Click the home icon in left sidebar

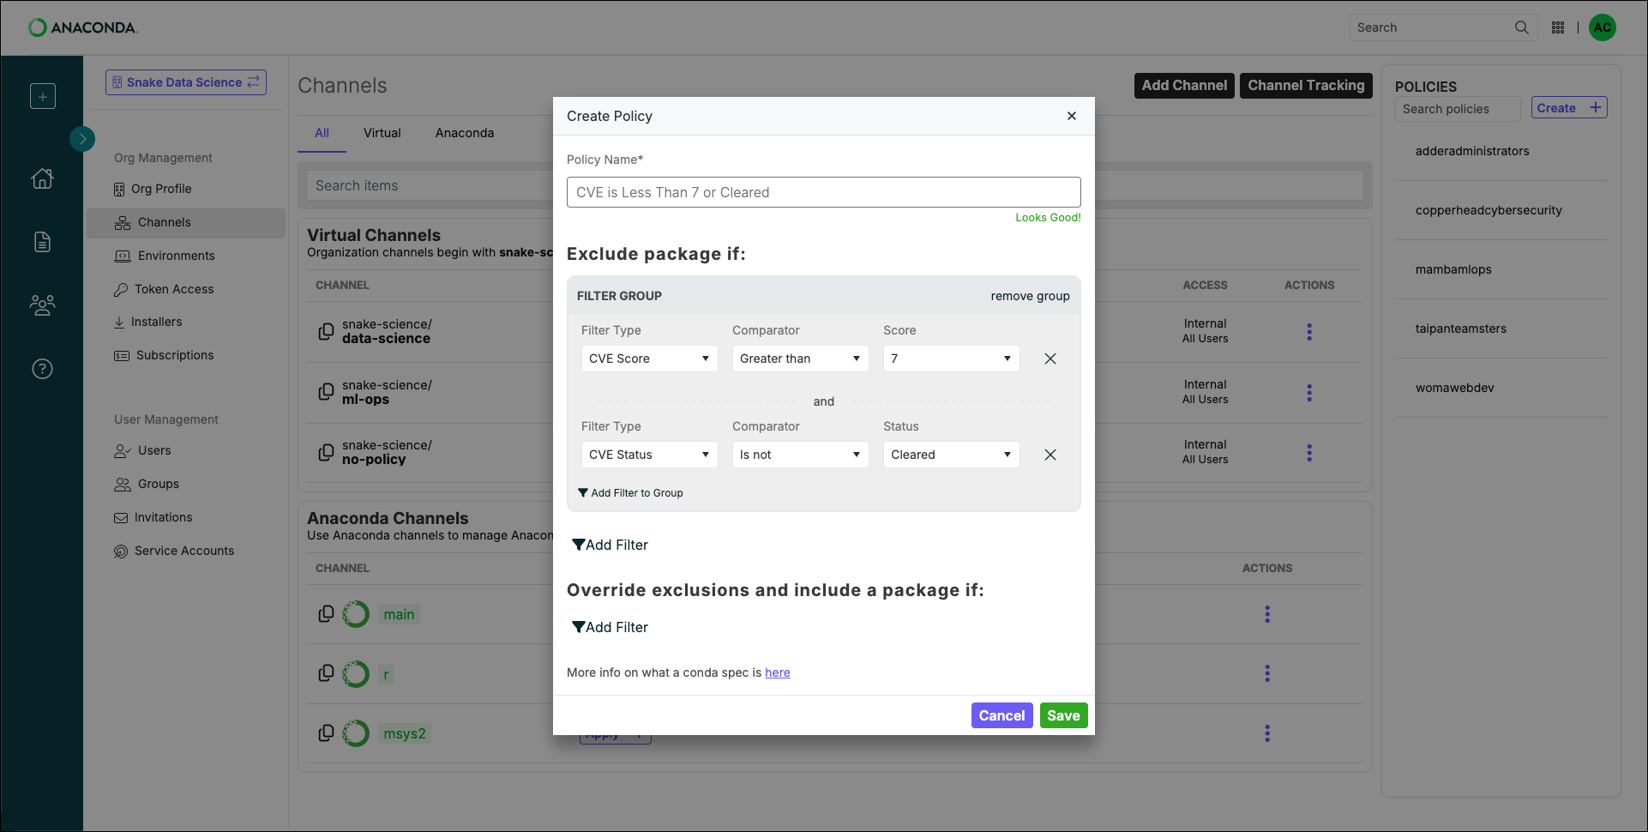coord(42,178)
